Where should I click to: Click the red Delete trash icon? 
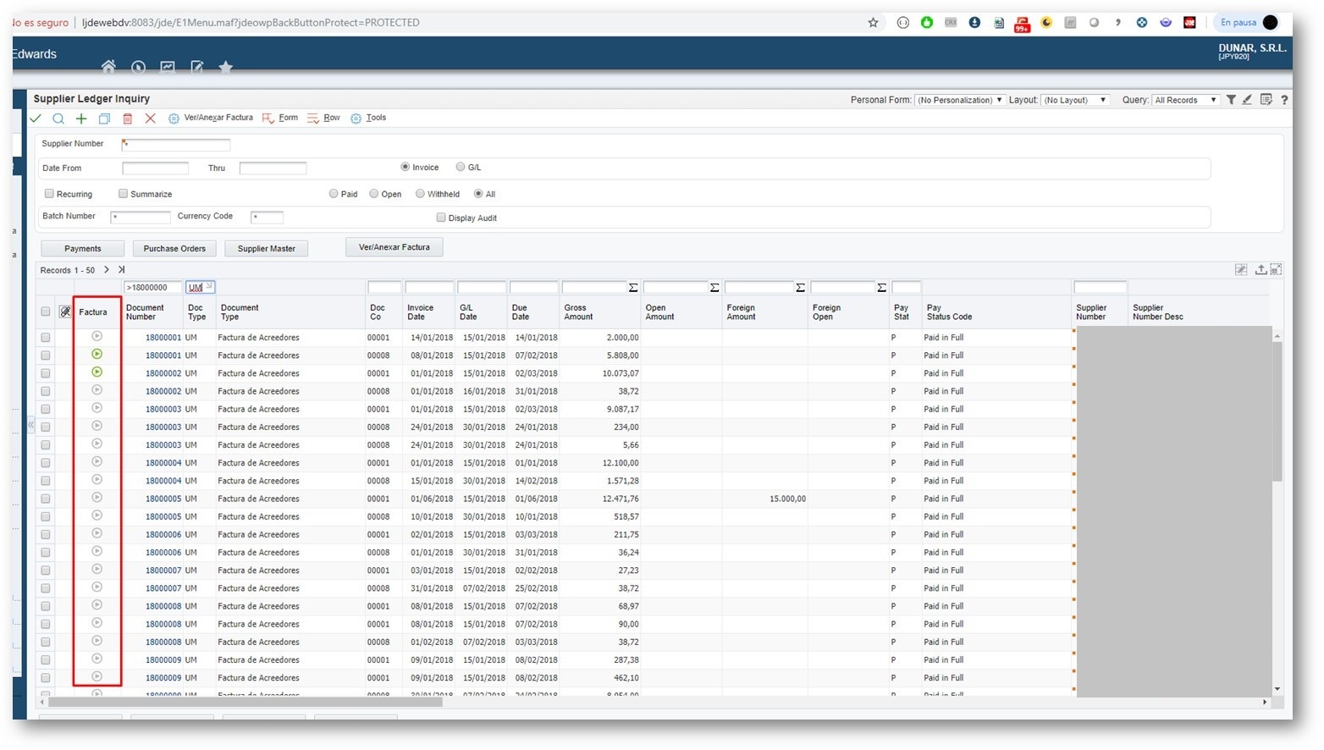127,119
